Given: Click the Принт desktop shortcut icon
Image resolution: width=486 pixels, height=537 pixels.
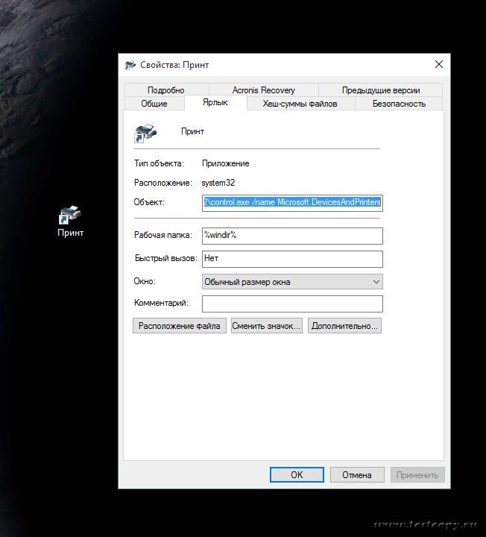Looking at the screenshot, I should point(71,216).
